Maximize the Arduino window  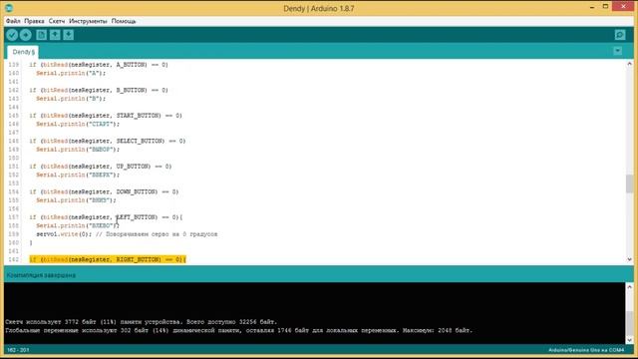point(605,7)
